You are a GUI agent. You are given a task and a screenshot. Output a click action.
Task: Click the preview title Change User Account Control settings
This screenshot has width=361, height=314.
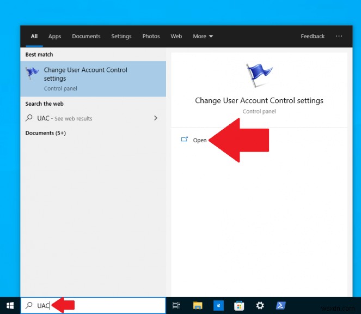pyautogui.click(x=259, y=100)
